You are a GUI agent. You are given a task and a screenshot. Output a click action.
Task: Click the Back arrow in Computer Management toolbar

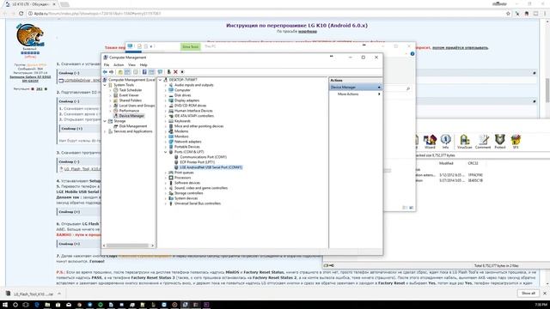point(105,72)
